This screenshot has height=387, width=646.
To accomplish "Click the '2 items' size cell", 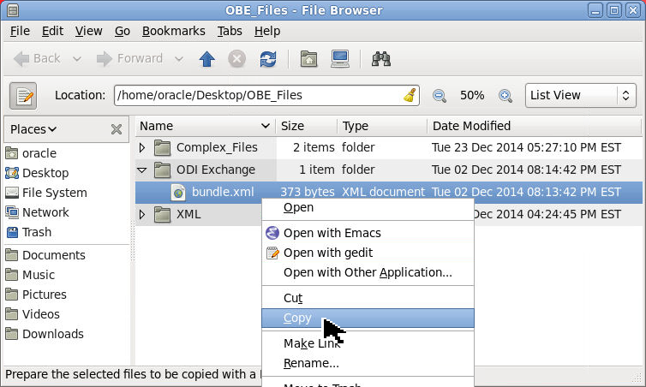I will 314,148.
